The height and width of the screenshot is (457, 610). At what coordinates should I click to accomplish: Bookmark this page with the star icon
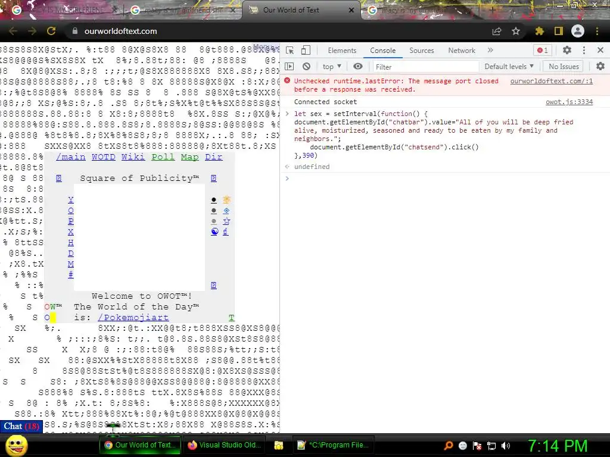[516, 31]
